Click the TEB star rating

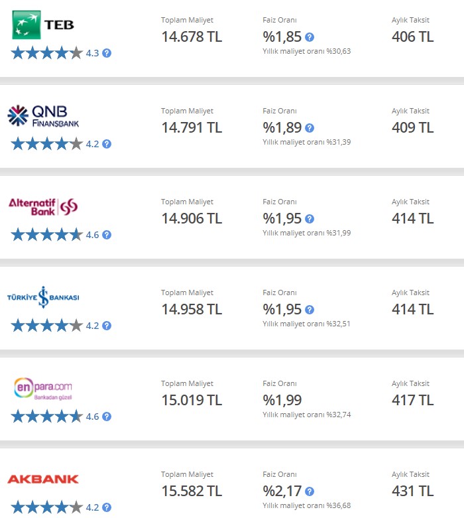(46, 53)
